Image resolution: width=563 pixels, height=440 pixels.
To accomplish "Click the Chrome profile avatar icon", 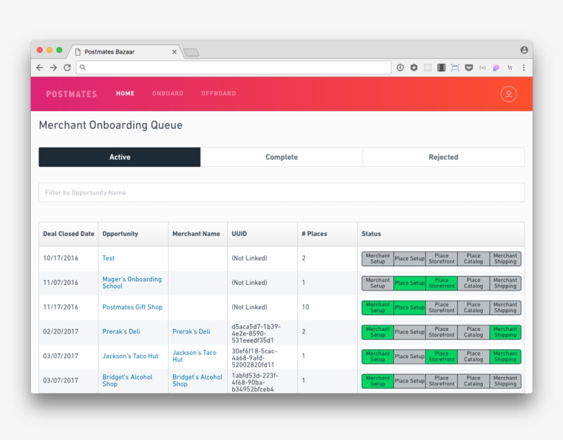I will 524,50.
